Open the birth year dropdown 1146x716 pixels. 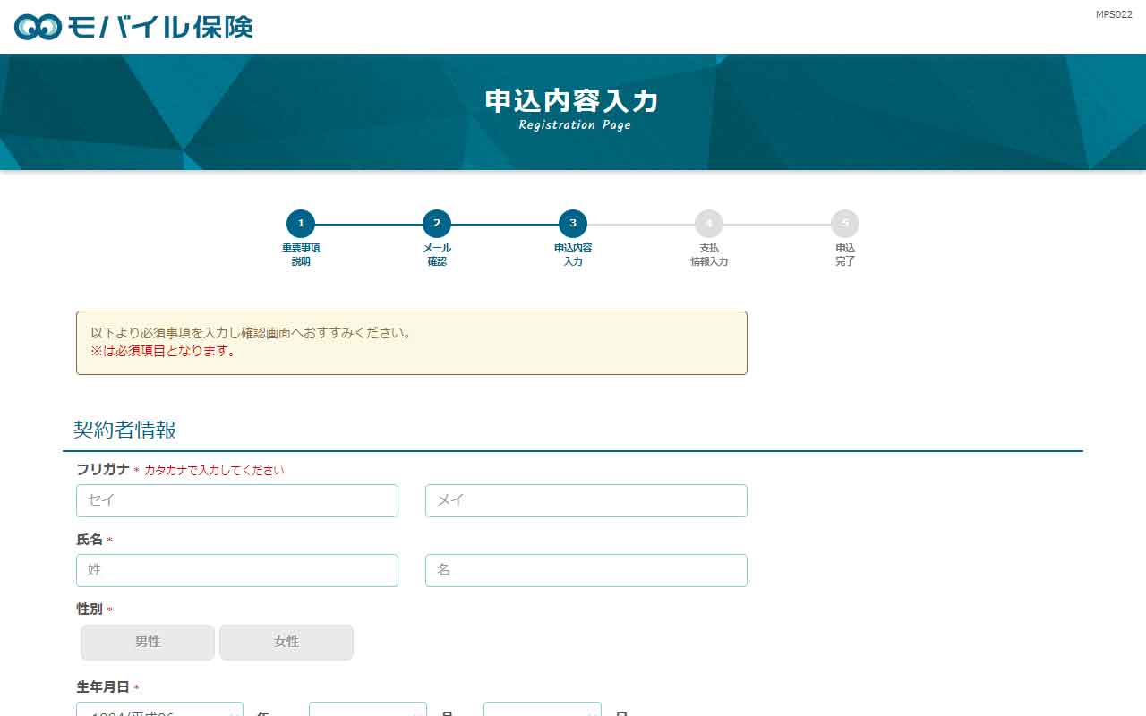(x=159, y=710)
